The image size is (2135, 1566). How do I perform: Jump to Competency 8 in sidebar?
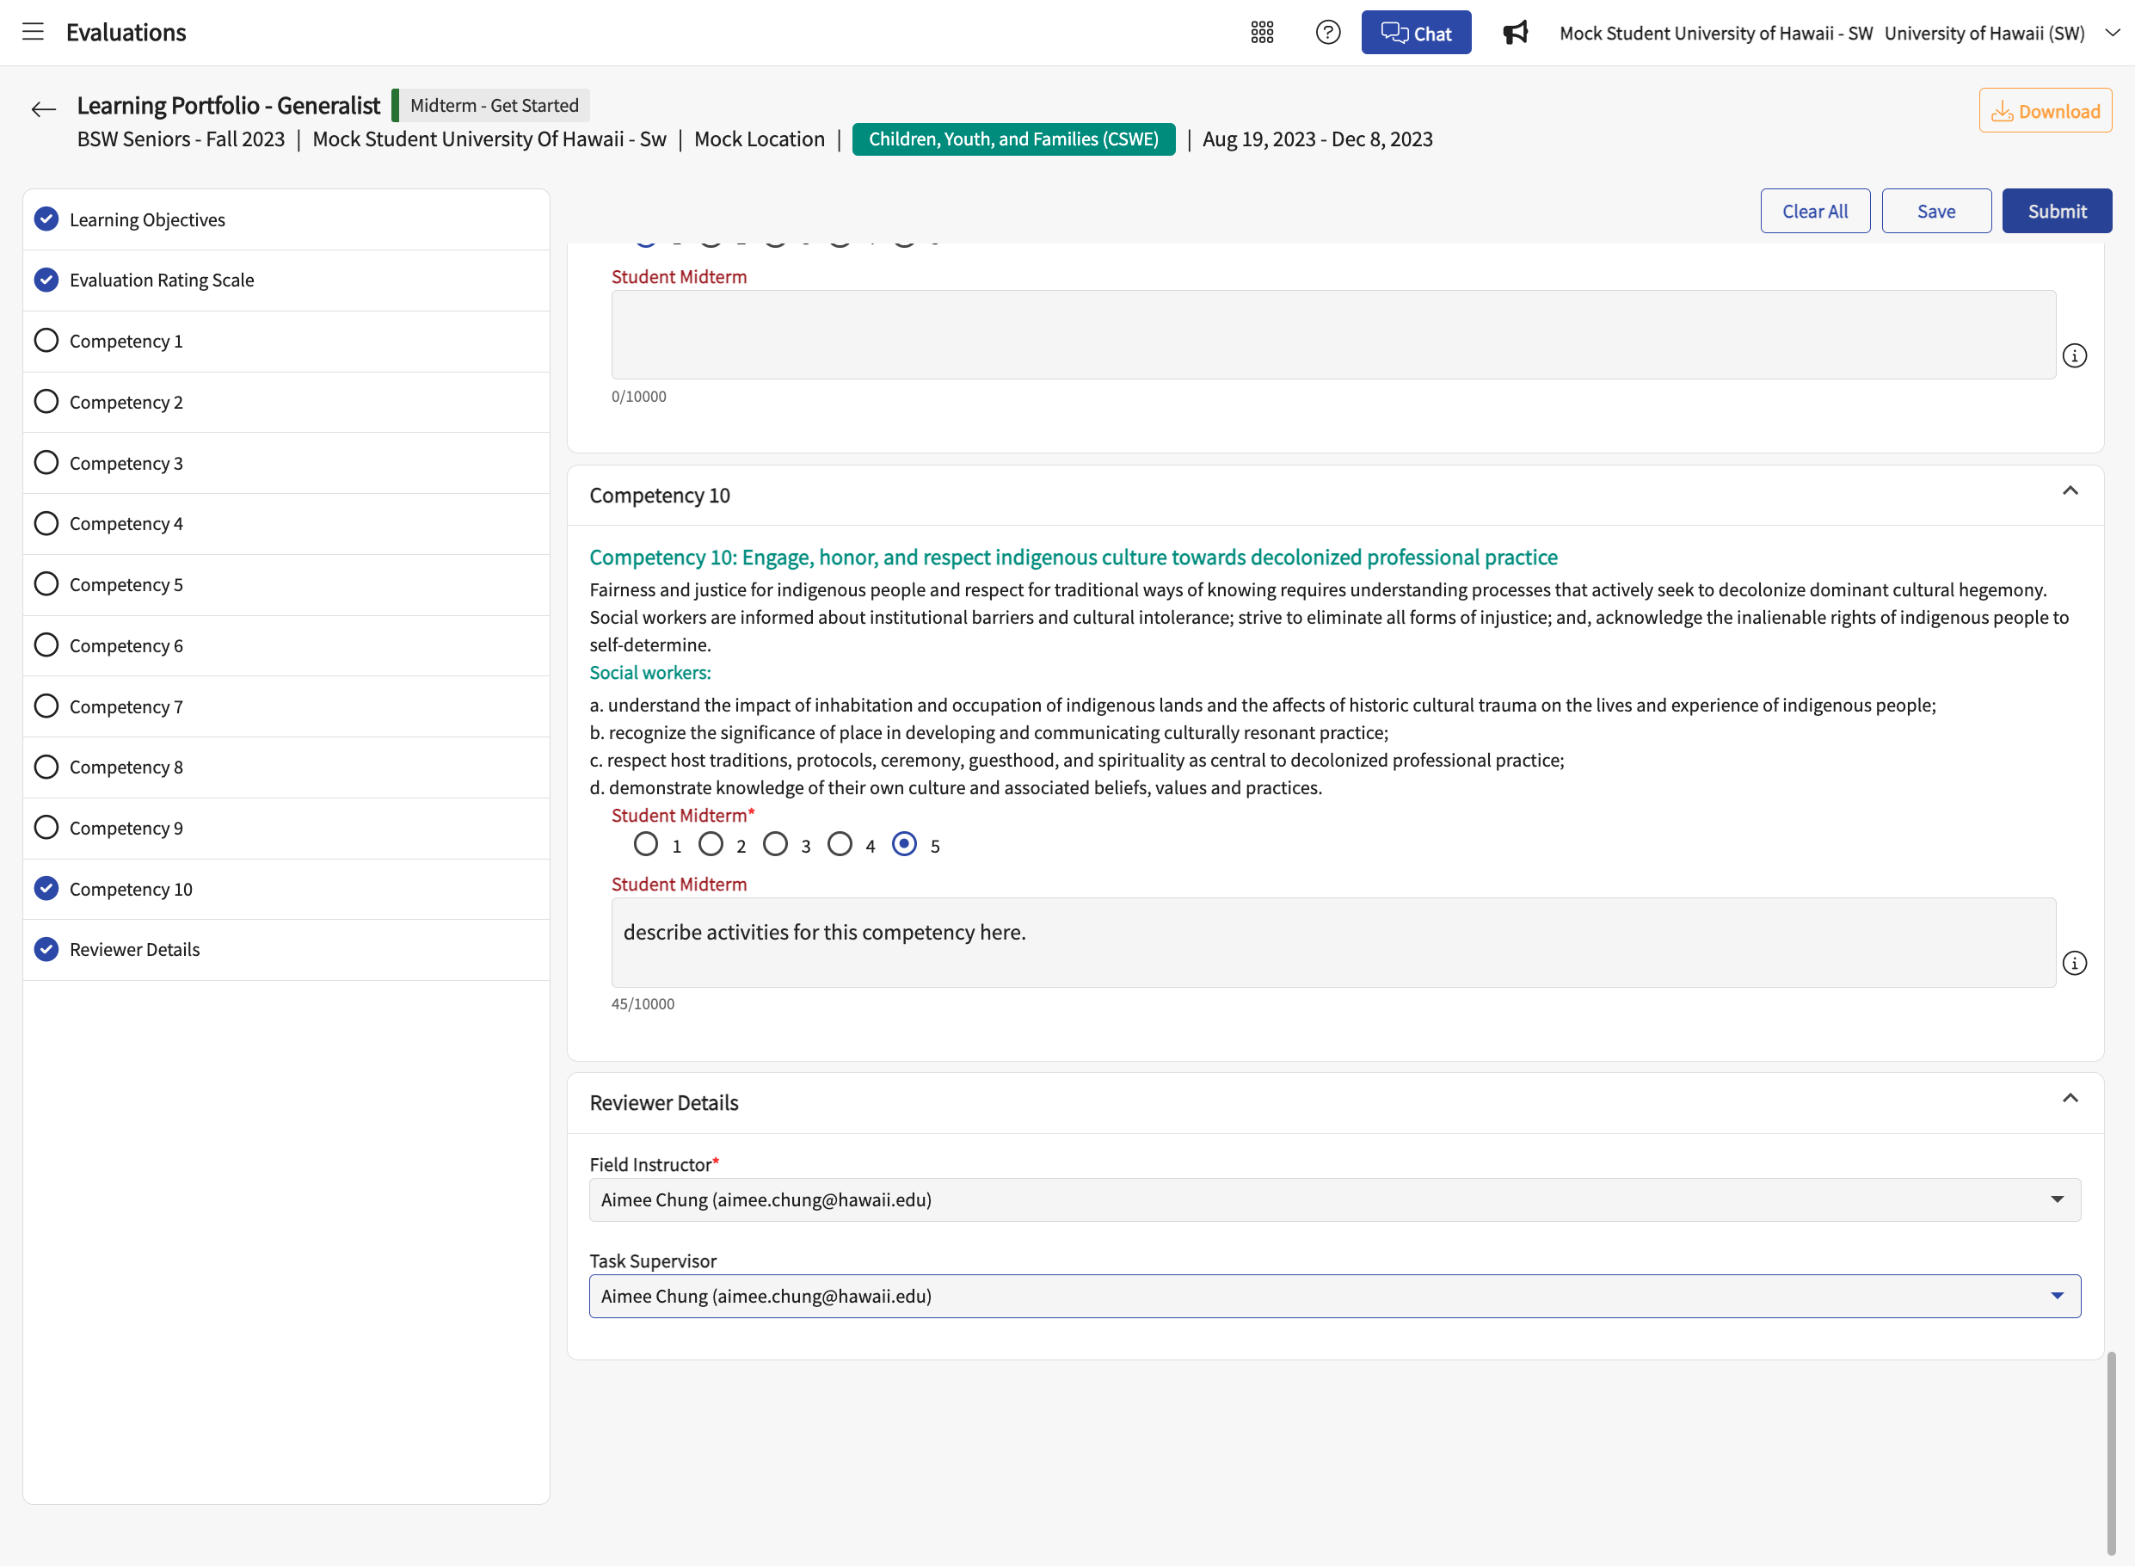[286, 767]
